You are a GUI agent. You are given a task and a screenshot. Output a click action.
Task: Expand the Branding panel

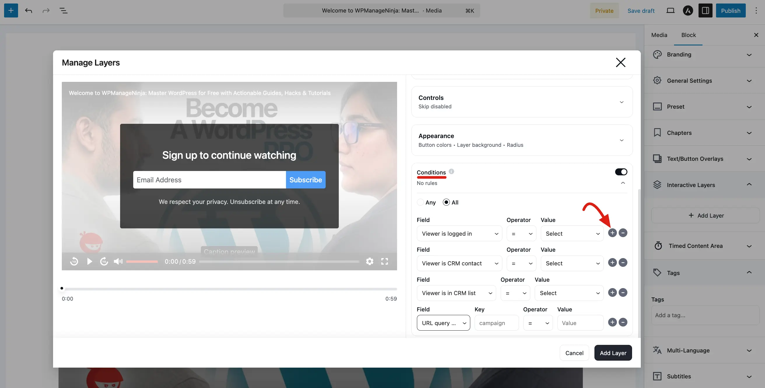(704, 54)
